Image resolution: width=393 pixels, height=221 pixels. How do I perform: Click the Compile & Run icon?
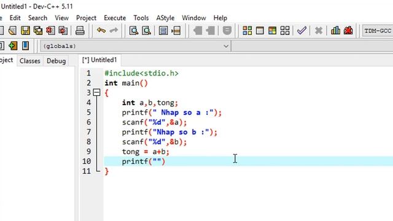[x=273, y=31]
